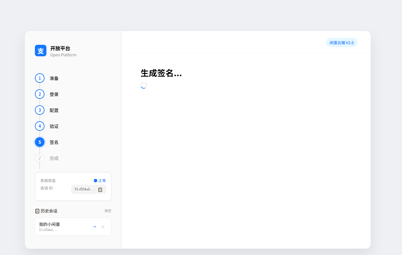Click the clipboard icon beside 历史会话
The width and height of the screenshot is (402, 255).
click(x=37, y=211)
